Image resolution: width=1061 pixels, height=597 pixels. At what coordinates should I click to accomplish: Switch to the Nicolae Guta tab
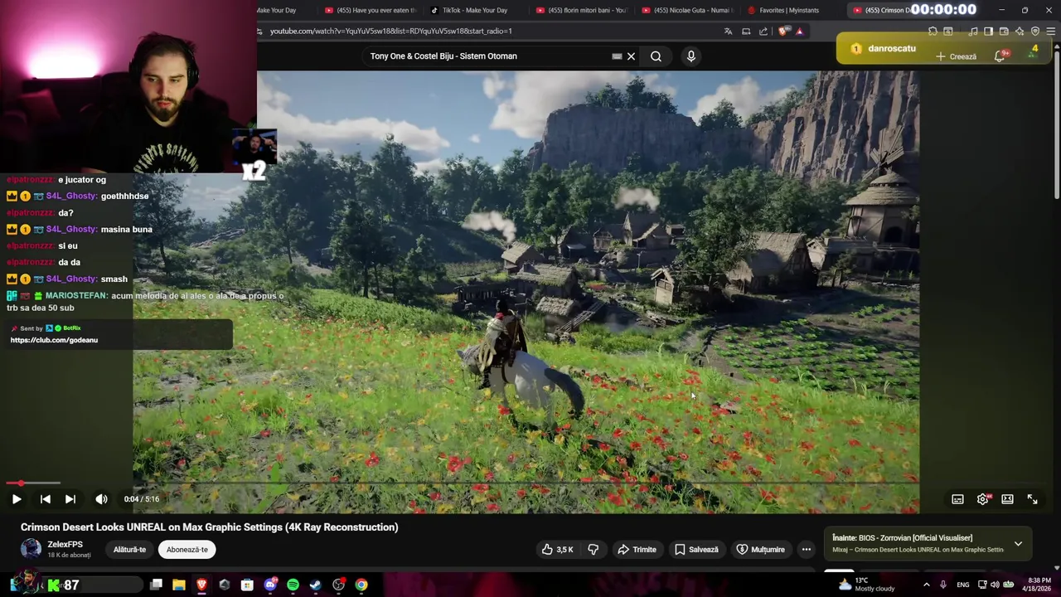[x=687, y=10]
